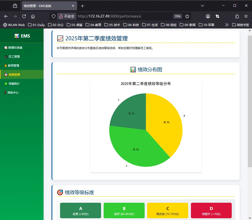252x220 pixels.
Task: Open 数据仪表盘 in the sidebar
Action: [22, 48]
